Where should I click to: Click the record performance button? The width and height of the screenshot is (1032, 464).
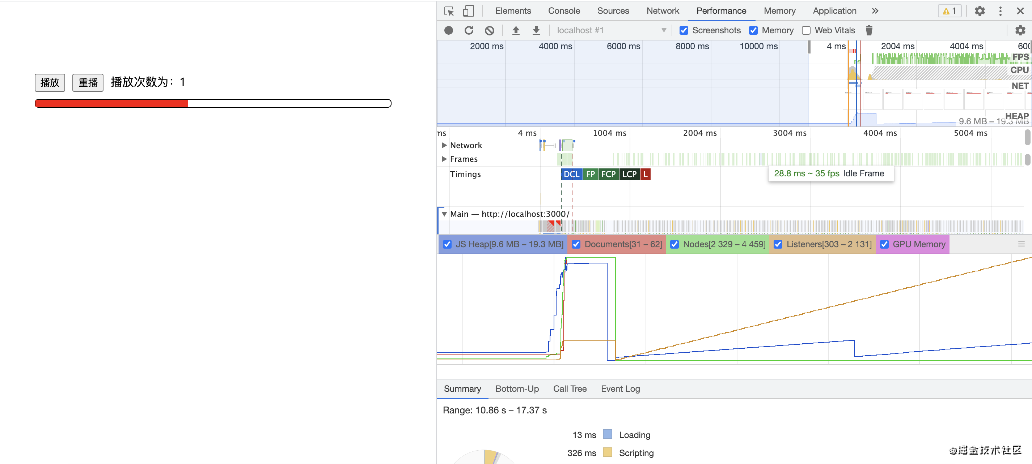(x=448, y=30)
